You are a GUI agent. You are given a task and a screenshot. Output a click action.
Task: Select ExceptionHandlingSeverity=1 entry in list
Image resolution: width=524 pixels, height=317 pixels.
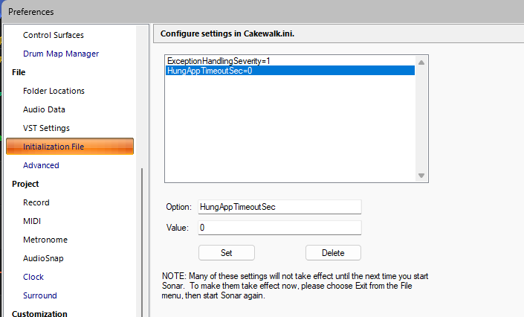(x=290, y=61)
